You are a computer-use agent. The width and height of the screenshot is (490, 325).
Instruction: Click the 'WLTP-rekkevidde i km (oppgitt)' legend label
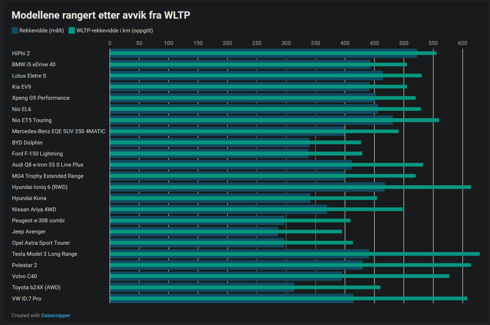114,31
